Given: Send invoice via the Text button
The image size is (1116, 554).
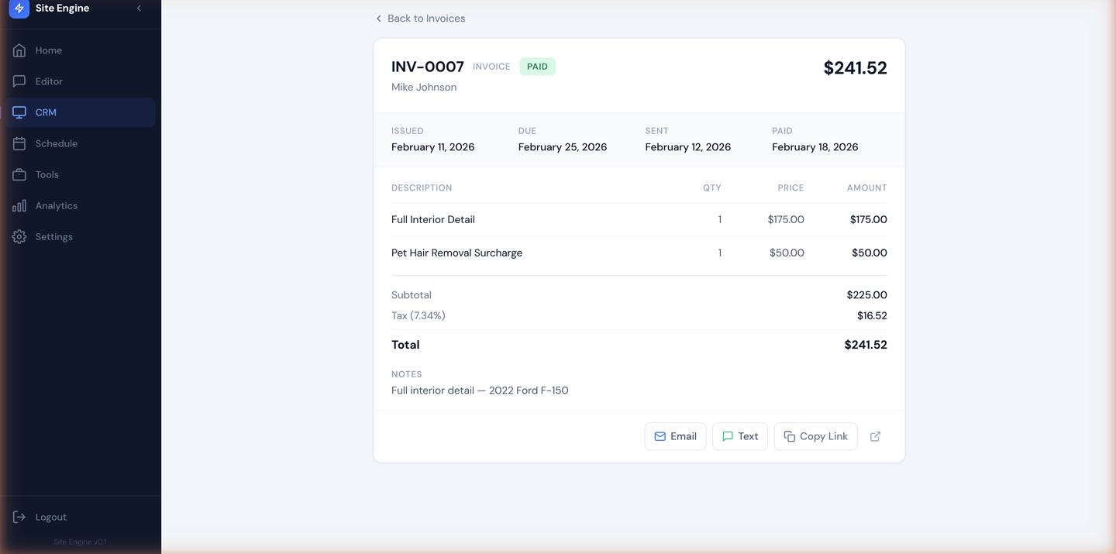Looking at the screenshot, I should pyautogui.click(x=739, y=436).
